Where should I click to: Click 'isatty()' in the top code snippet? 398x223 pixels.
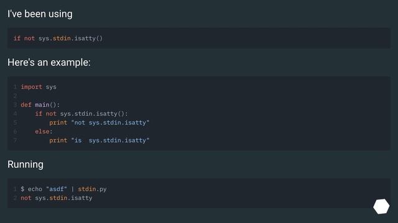(88, 38)
